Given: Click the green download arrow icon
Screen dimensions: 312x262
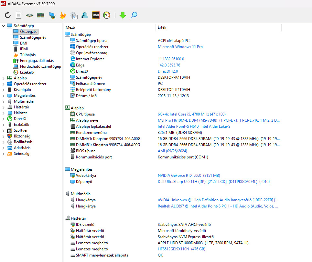Looking at the screenshot, I should pyautogui.click(x=123, y=15).
